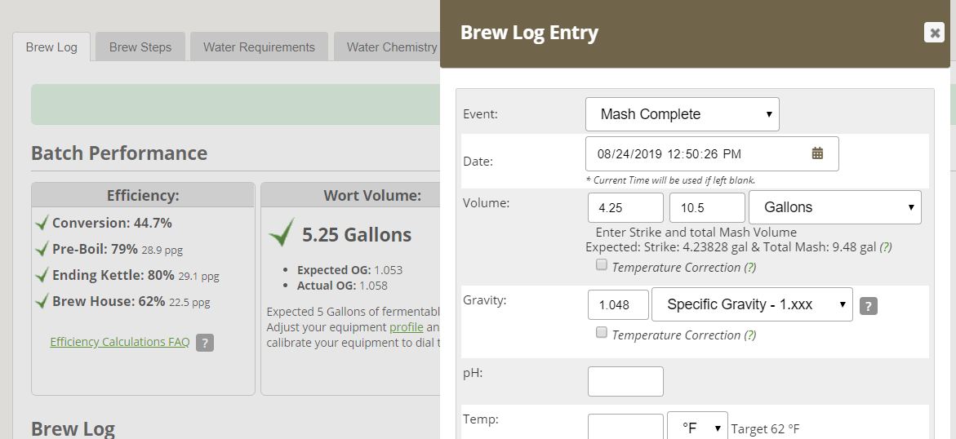The height and width of the screenshot is (439, 956).
Task: Open the Gravity Temperature Correction help link
Action: (750, 335)
